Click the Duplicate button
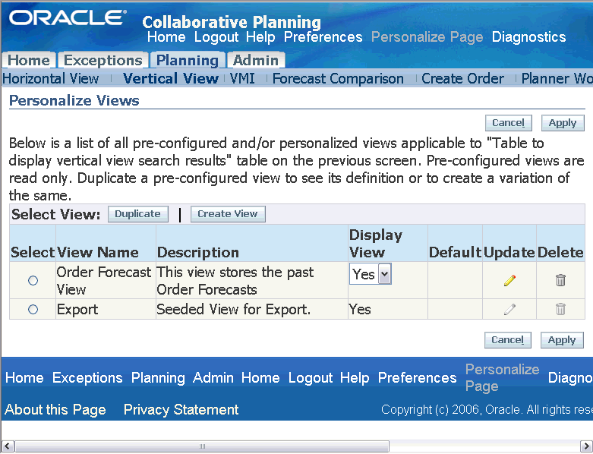593x454 pixels. 137,214
